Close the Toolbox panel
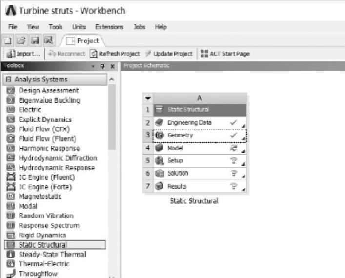345x278 pixels. tap(113, 66)
